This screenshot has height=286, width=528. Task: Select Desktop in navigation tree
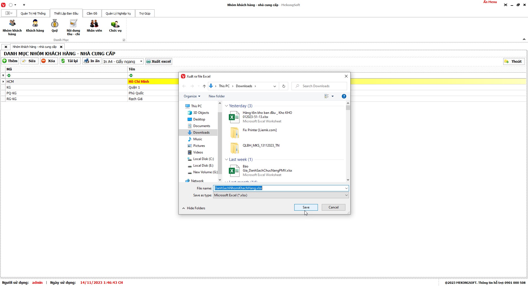click(x=199, y=119)
